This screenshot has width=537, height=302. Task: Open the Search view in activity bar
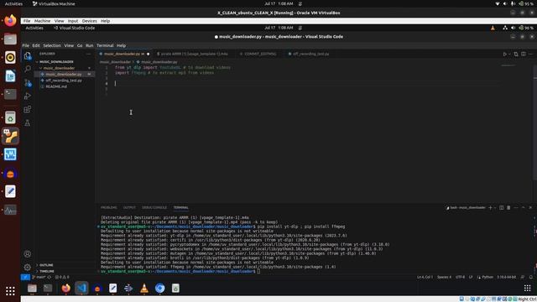tap(28, 69)
